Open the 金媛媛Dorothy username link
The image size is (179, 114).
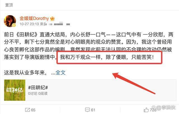point(34,18)
